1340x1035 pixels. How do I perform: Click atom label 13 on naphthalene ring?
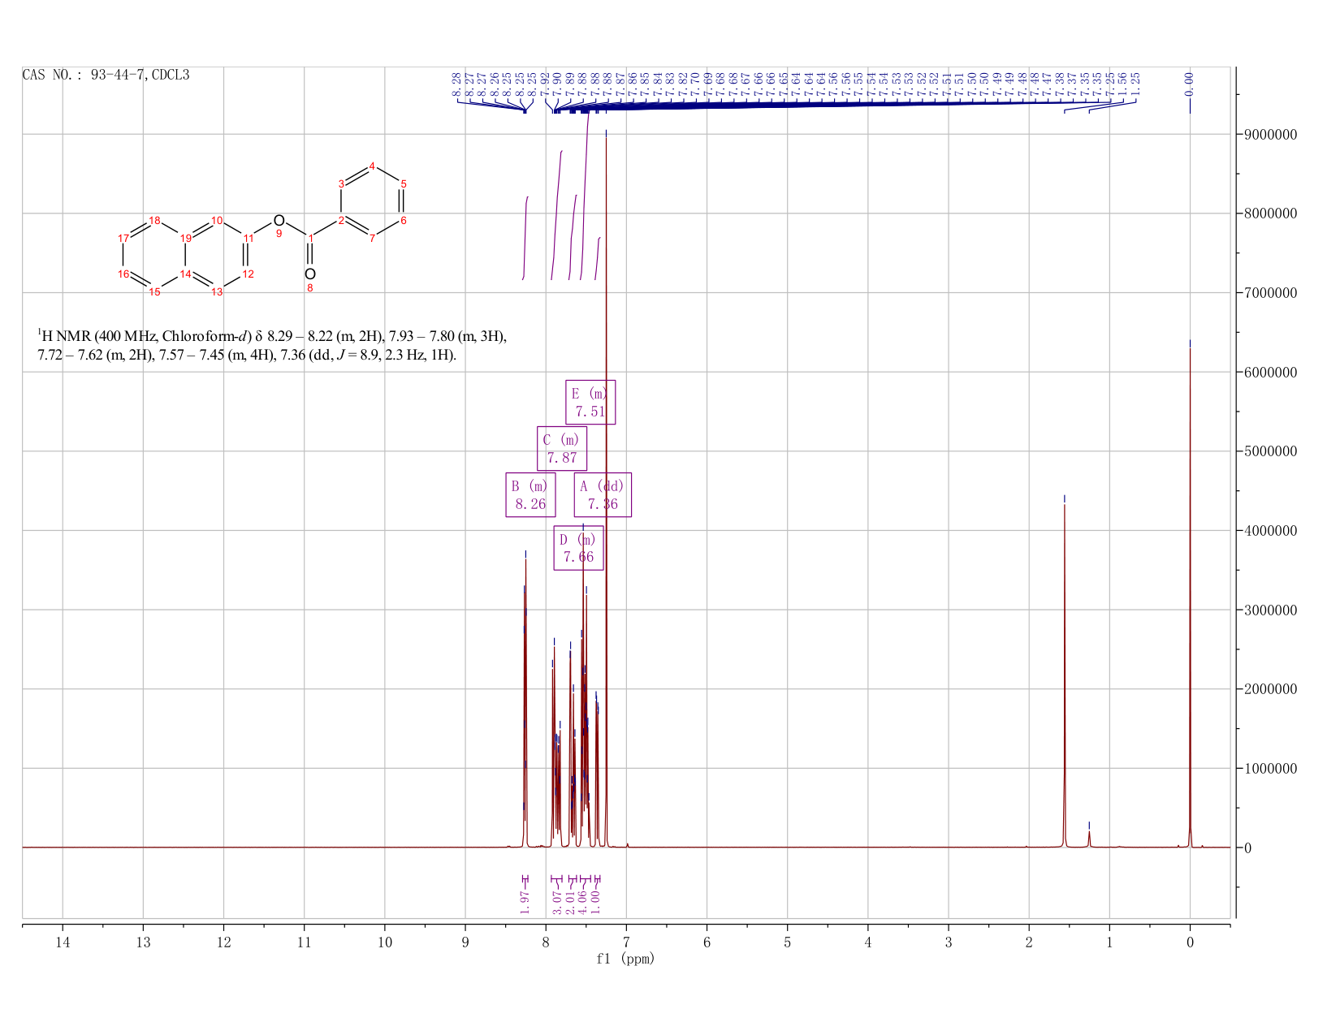(x=217, y=291)
